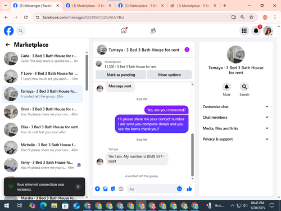Image resolution: width=281 pixels, height=211 pixels.
Task: Open the tab search dropdown arrow
Action: point(6,6)
